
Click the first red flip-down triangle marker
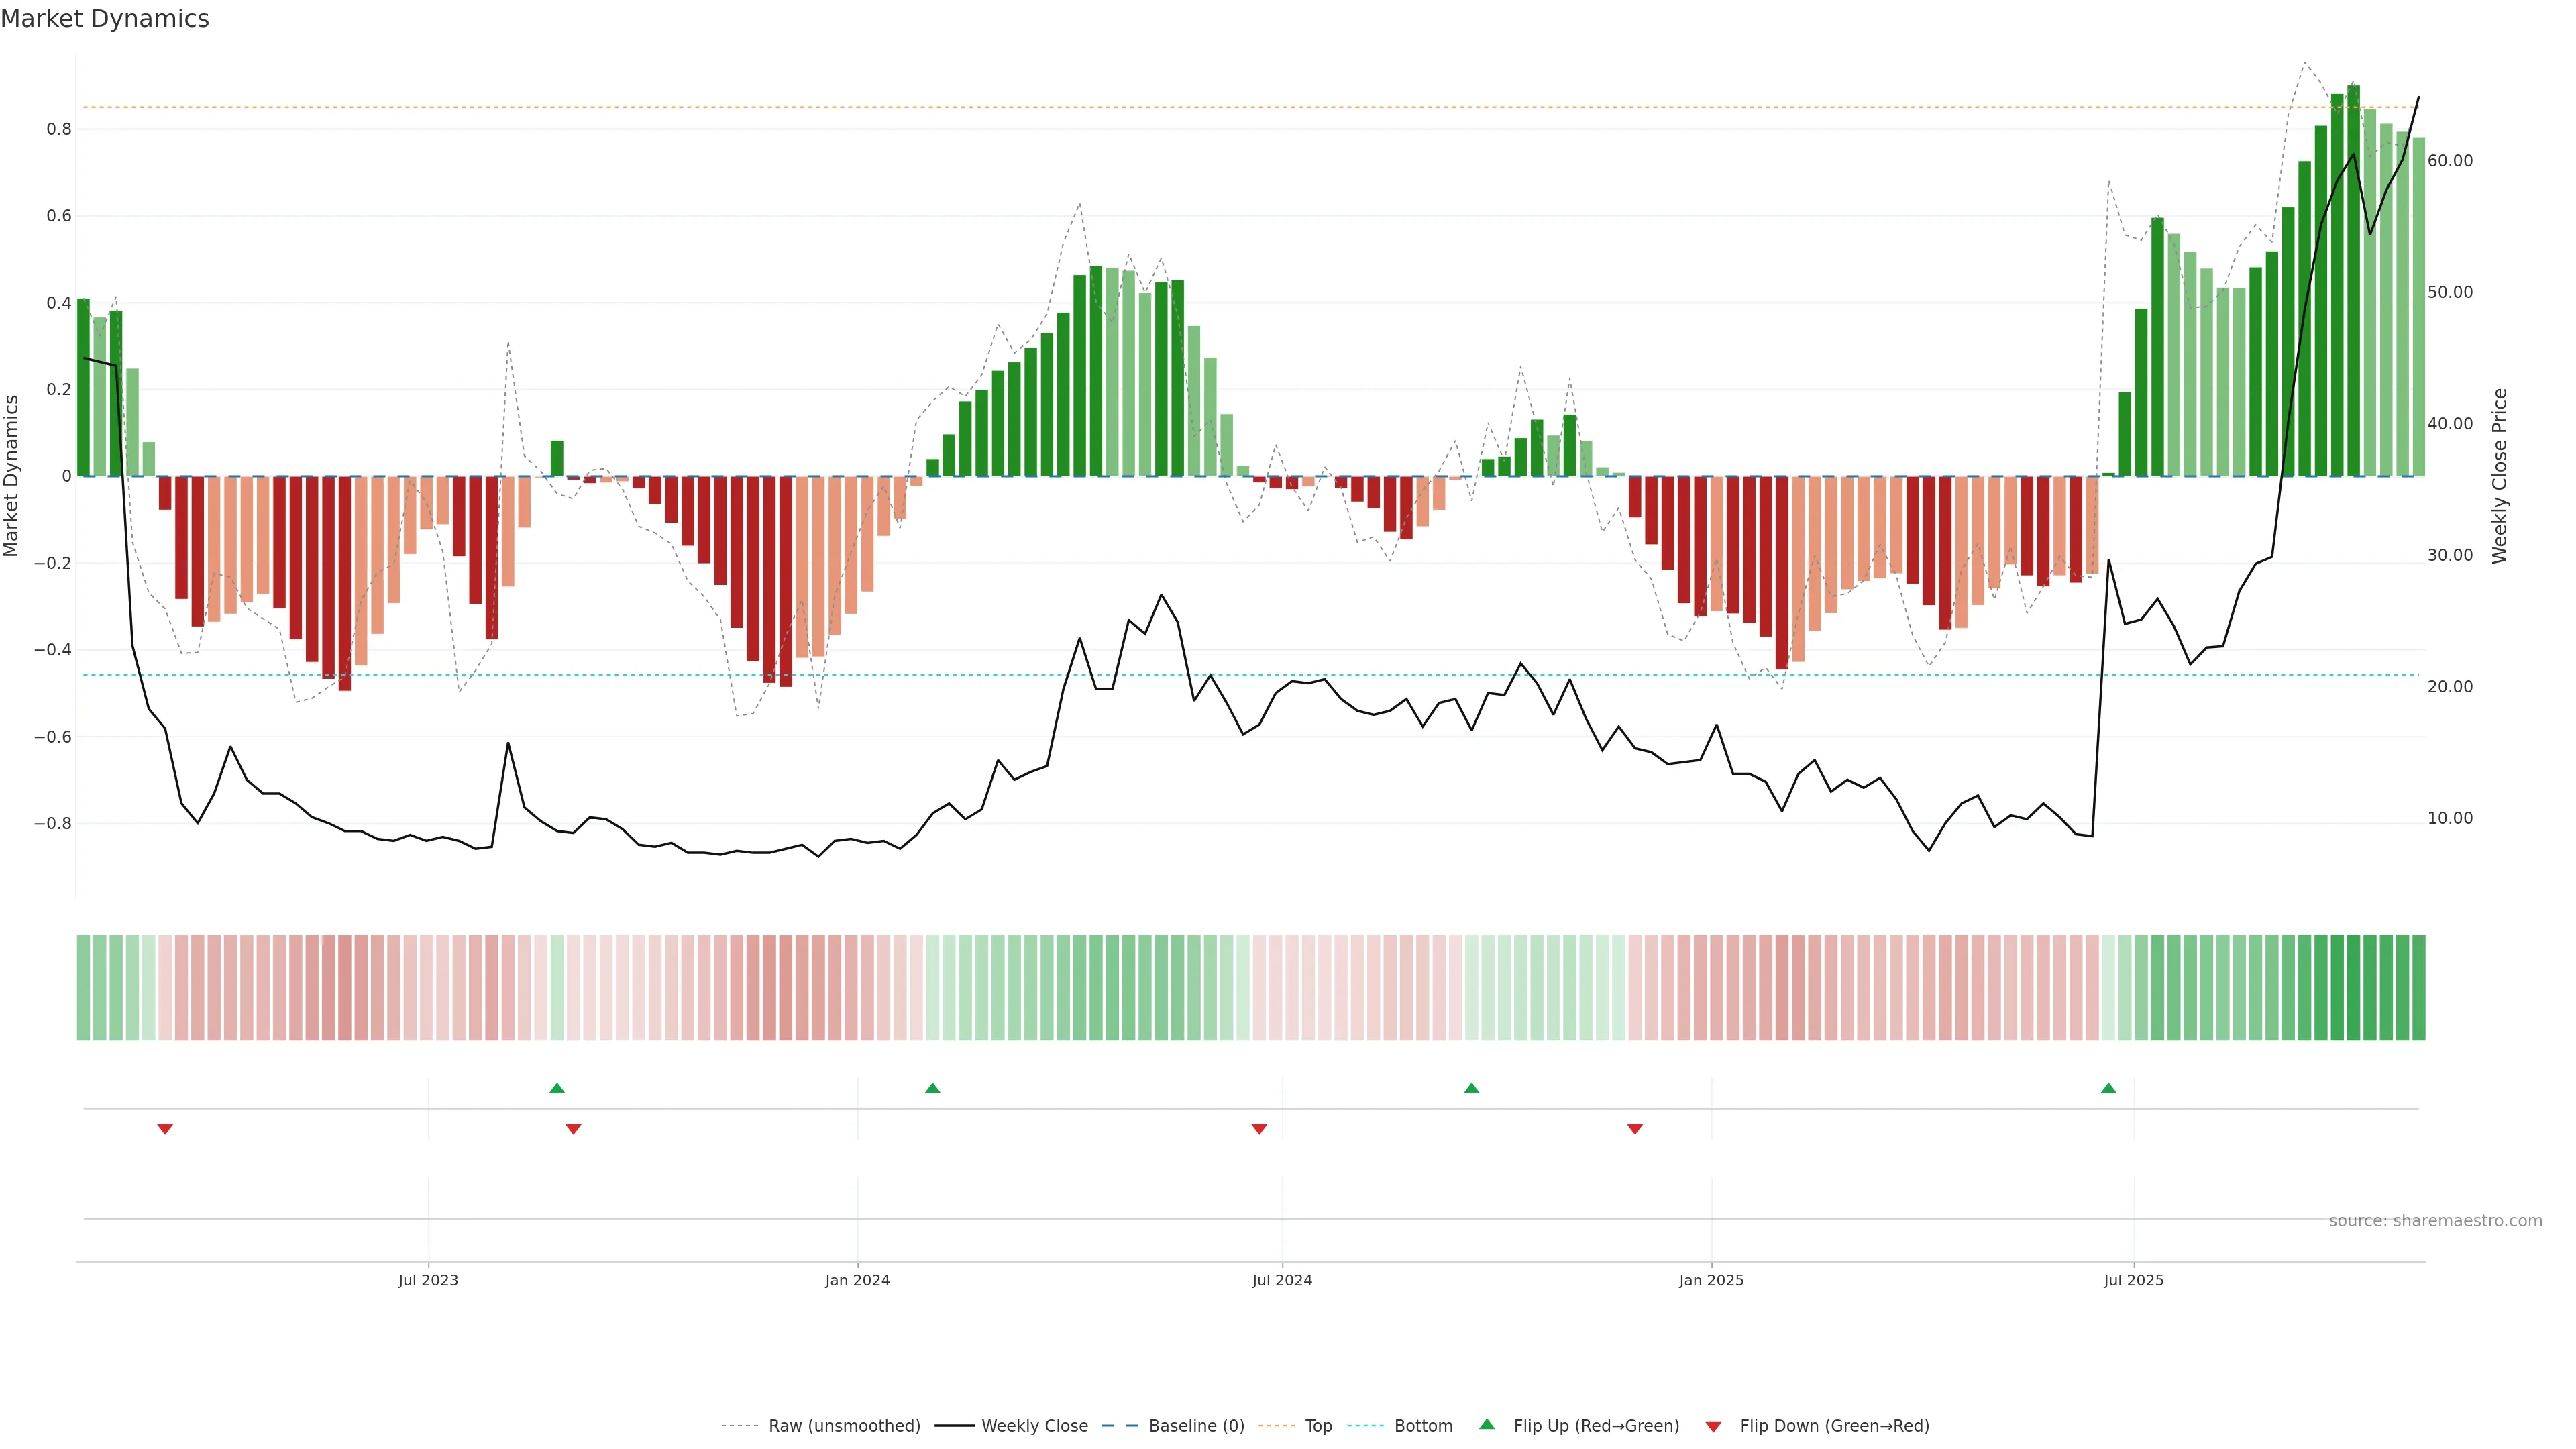pos(165,1129)
